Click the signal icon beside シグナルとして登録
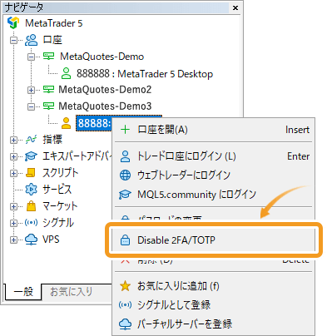The width and height of the screenshot is (327, 336). coord(125,305)
